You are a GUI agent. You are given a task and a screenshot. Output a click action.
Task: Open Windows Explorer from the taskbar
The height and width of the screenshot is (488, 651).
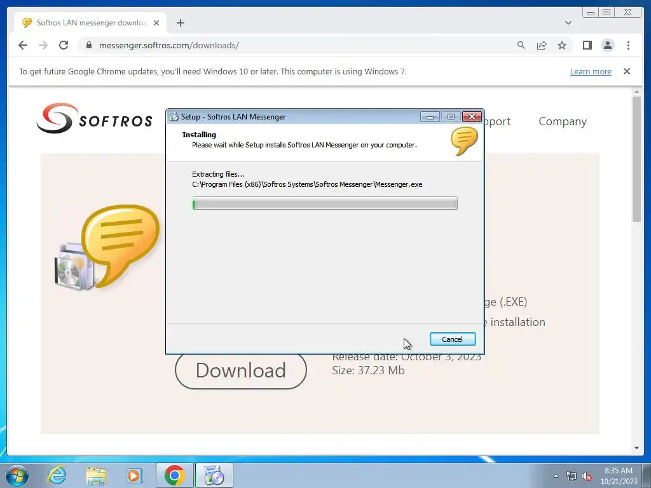tap(96, 475)
